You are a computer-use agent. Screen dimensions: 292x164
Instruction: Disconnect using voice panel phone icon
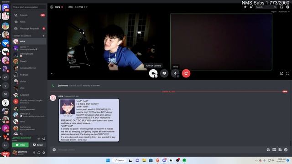(x=44, y=139)
